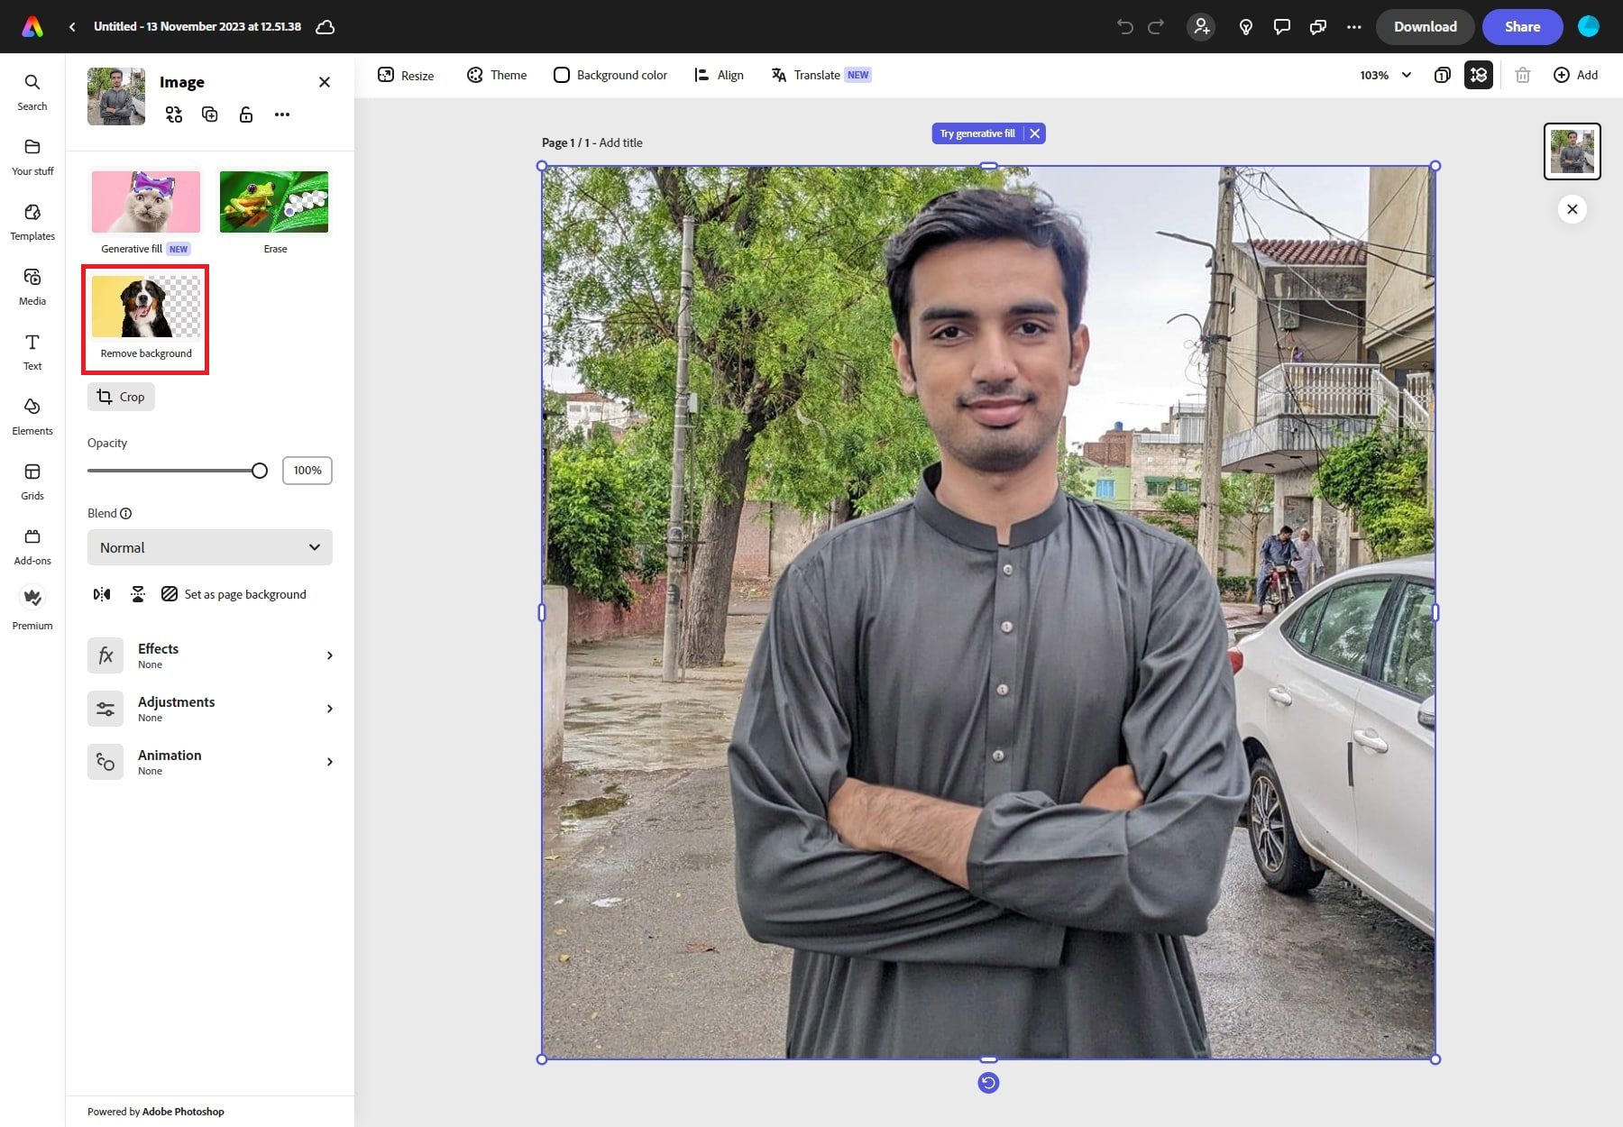
Task: Click the Download button
Action: pyautogui.click(x=1425, y=27)
